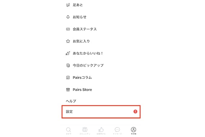
Task: Open the 今日のピックアップ label
Action: tap(88, 65)
